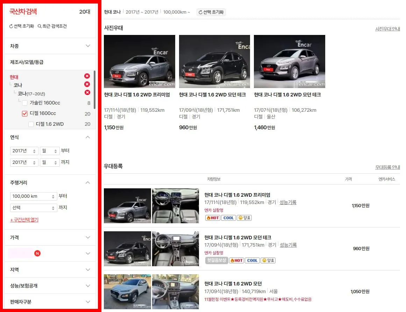Click the 11월한정 이벤트 promo text
Image resolution: width=406 pixels, height=312 pixels.
[x=258, y=299]
